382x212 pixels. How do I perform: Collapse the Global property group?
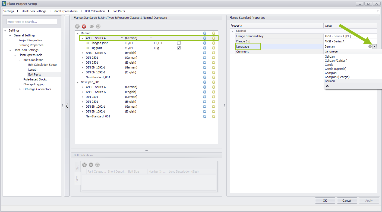(x=232, y=31)
